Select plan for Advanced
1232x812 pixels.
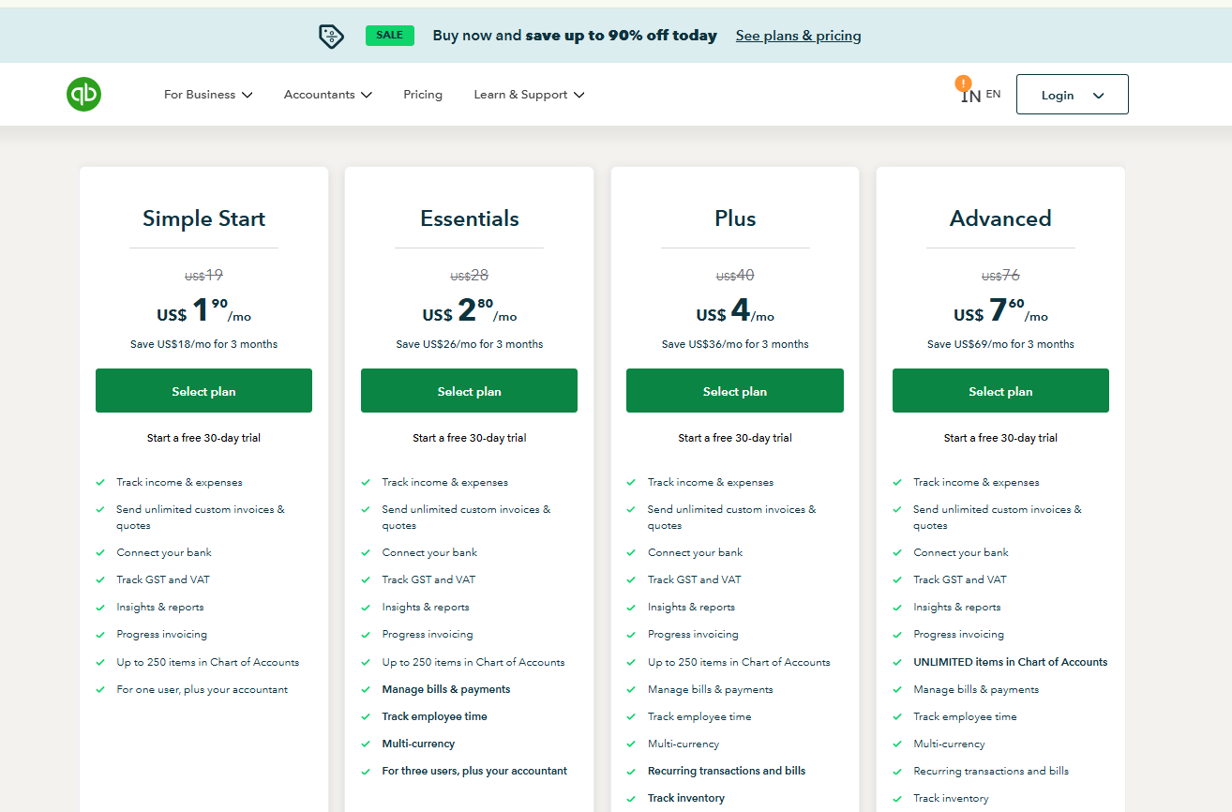coord(1000,391)
